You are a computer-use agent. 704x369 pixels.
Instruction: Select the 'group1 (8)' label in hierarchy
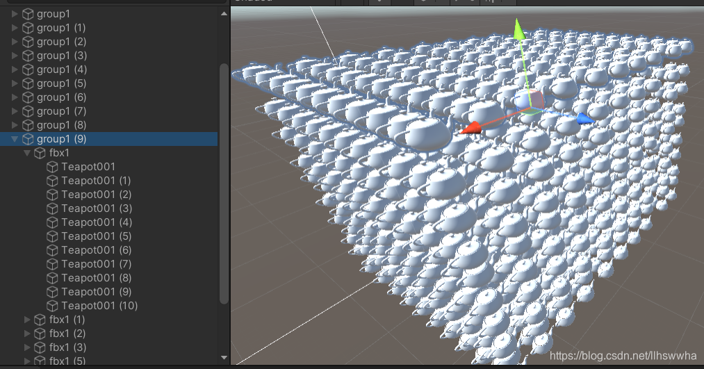(62, 125)
